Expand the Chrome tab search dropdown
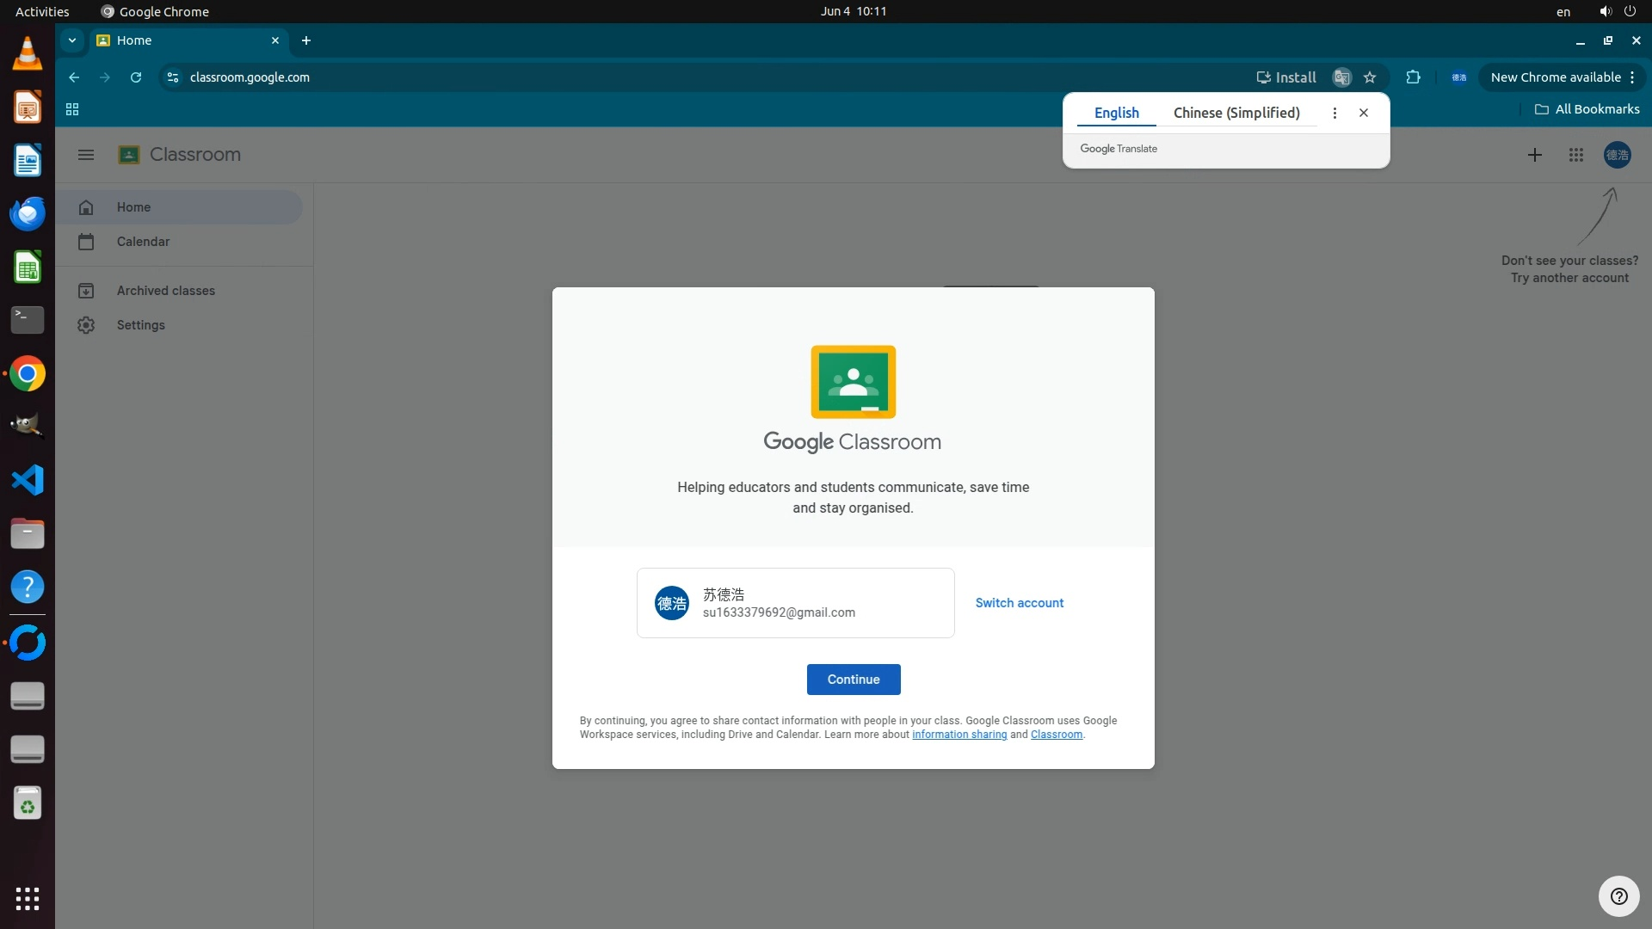This screenshot has width=1652, height=929. pos(72,40)
